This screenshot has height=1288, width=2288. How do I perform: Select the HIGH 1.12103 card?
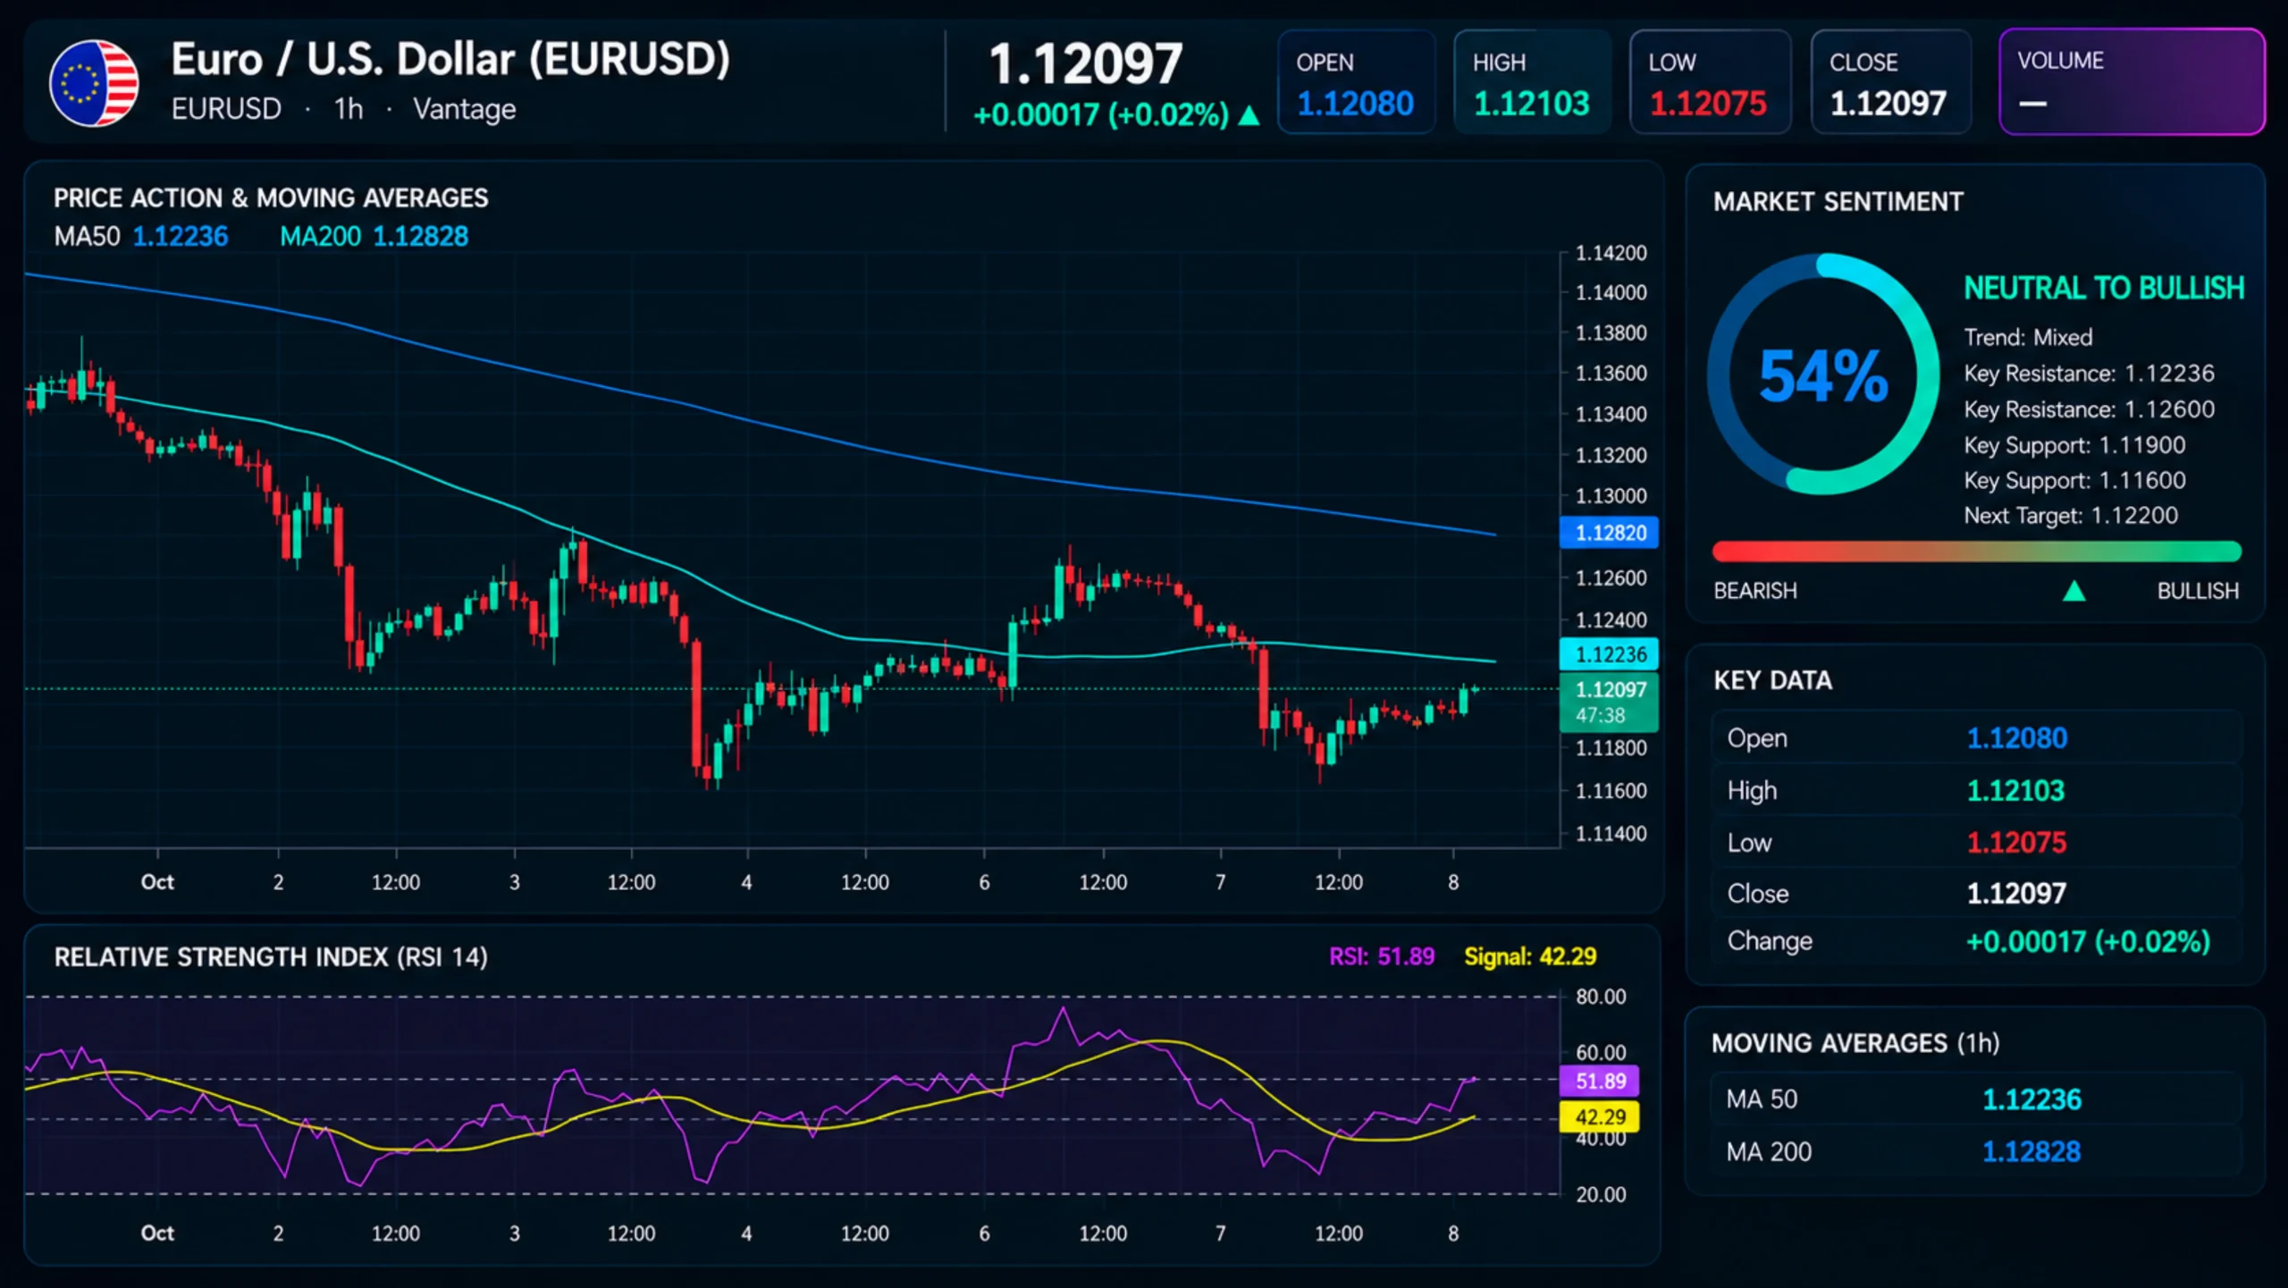point(1533,82)
